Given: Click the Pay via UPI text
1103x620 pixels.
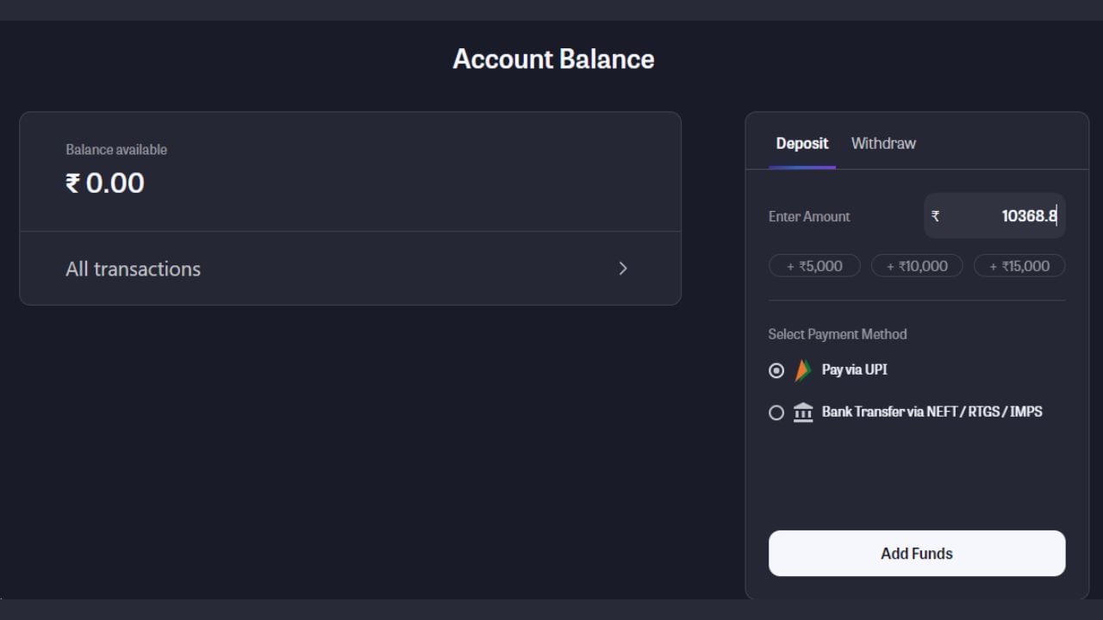Looking at the screenshot, I should (x=855, y=369).
